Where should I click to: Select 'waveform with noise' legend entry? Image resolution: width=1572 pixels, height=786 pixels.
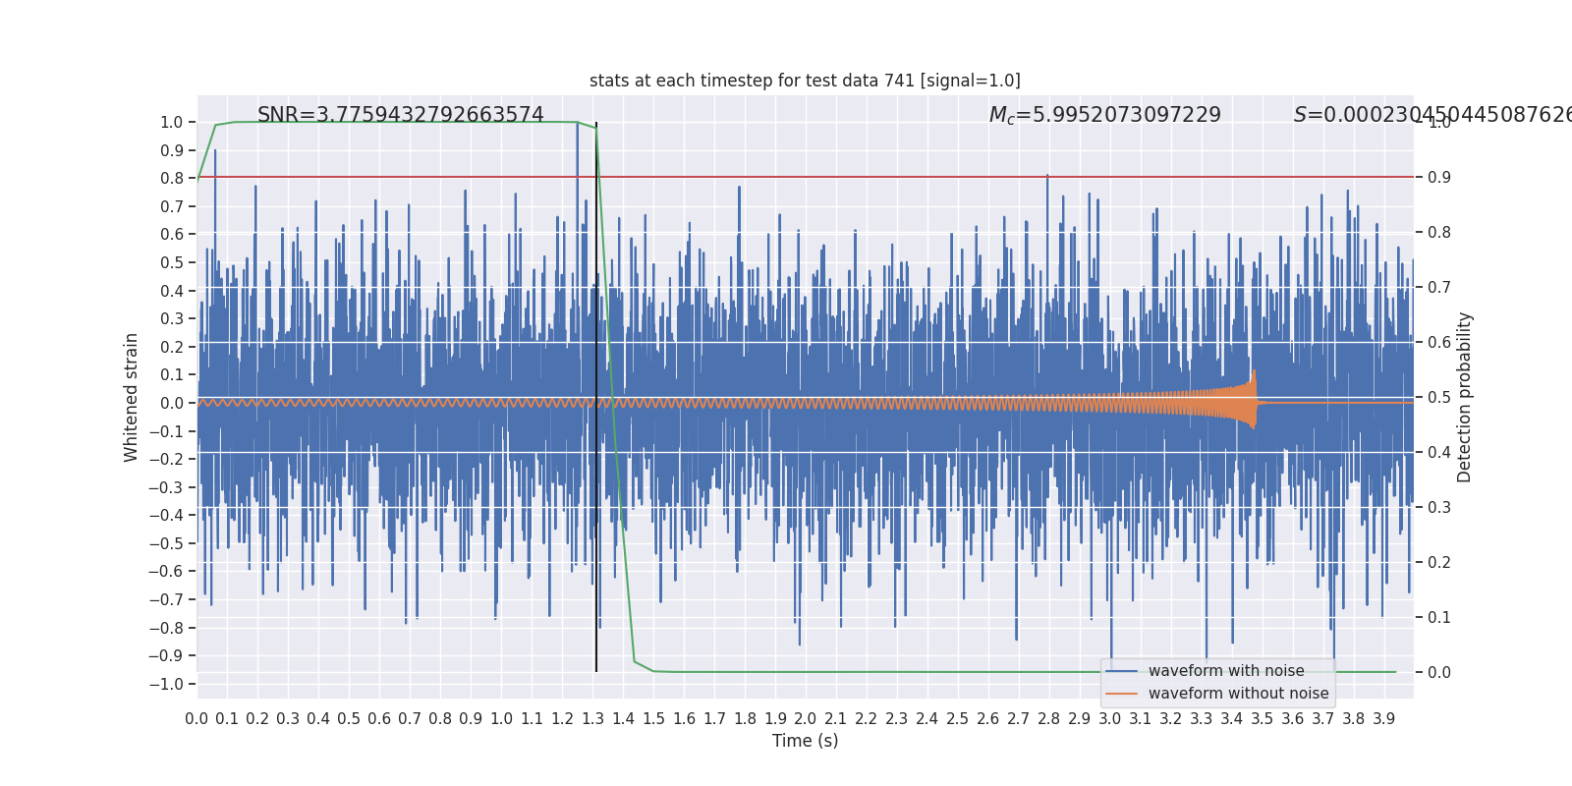[1226, 671]
